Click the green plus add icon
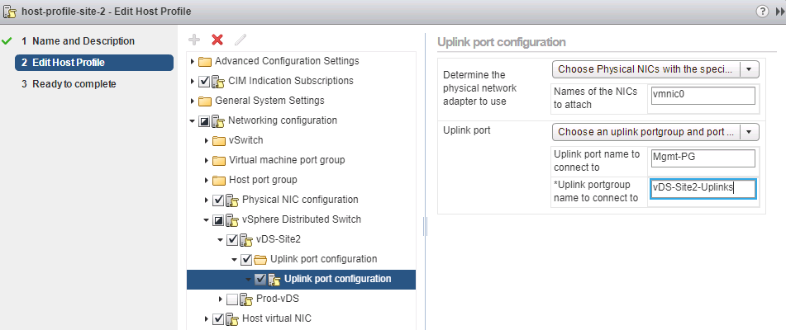The width and height of the screenshot is (786, 330). [194, 40]
